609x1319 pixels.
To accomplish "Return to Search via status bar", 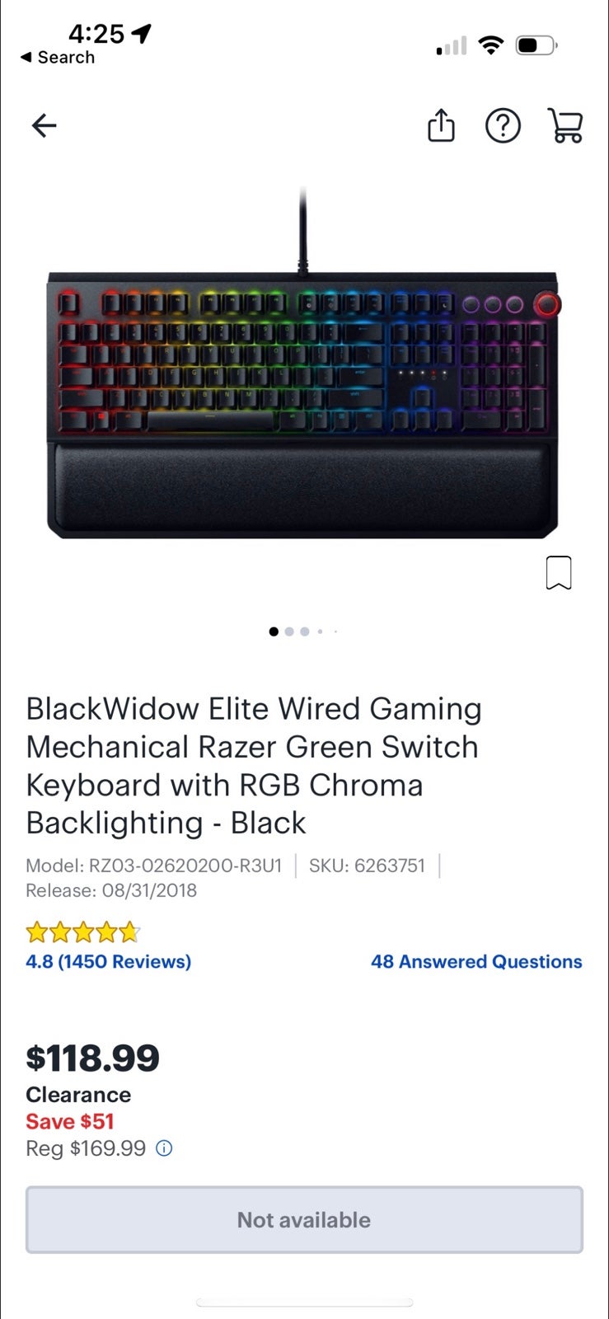I will pos(58,58).
